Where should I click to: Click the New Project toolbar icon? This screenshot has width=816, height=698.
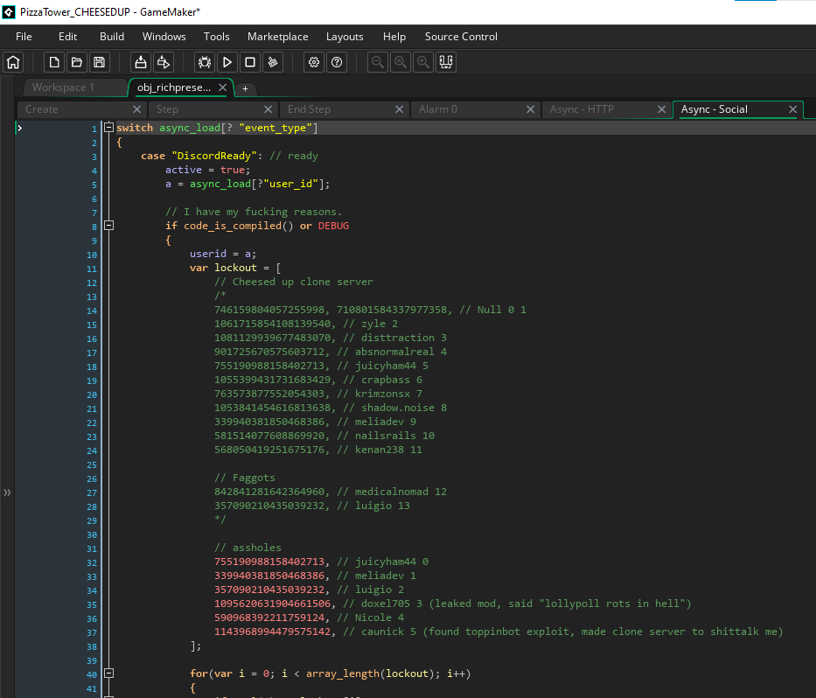tap(54, 62)
